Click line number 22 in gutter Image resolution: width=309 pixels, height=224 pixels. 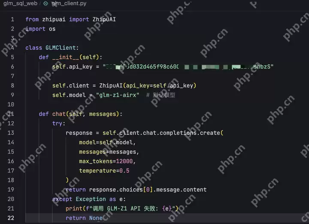[x=11, y=218]
